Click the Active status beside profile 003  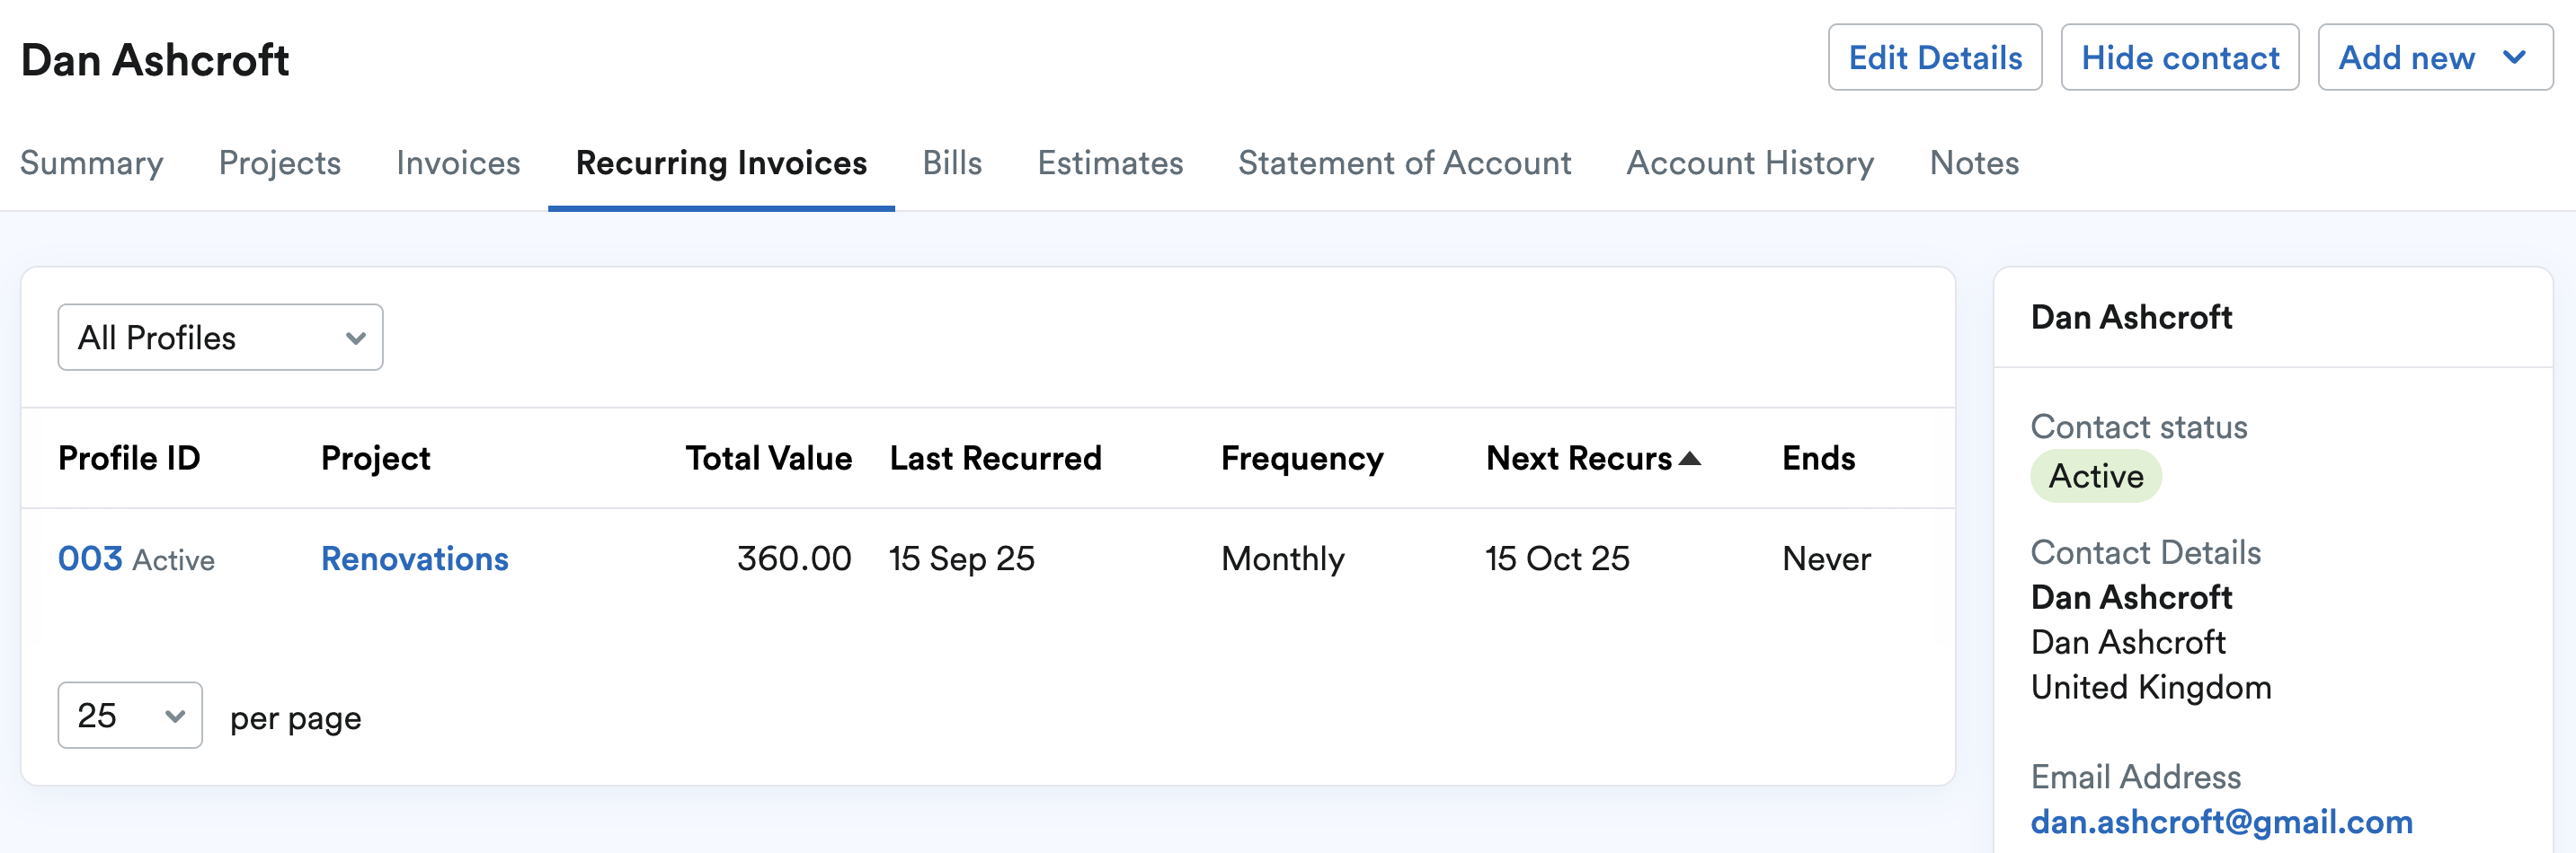174,560
